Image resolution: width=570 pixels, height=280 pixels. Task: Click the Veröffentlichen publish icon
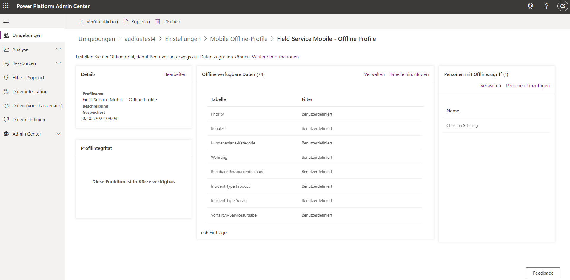click(81, 21)
